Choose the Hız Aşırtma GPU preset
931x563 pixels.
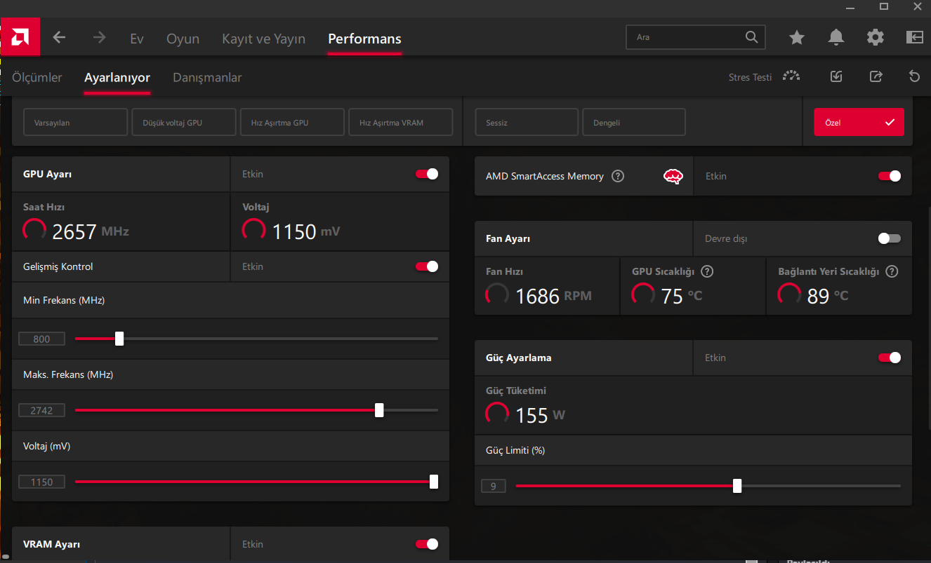pos(293,122)
